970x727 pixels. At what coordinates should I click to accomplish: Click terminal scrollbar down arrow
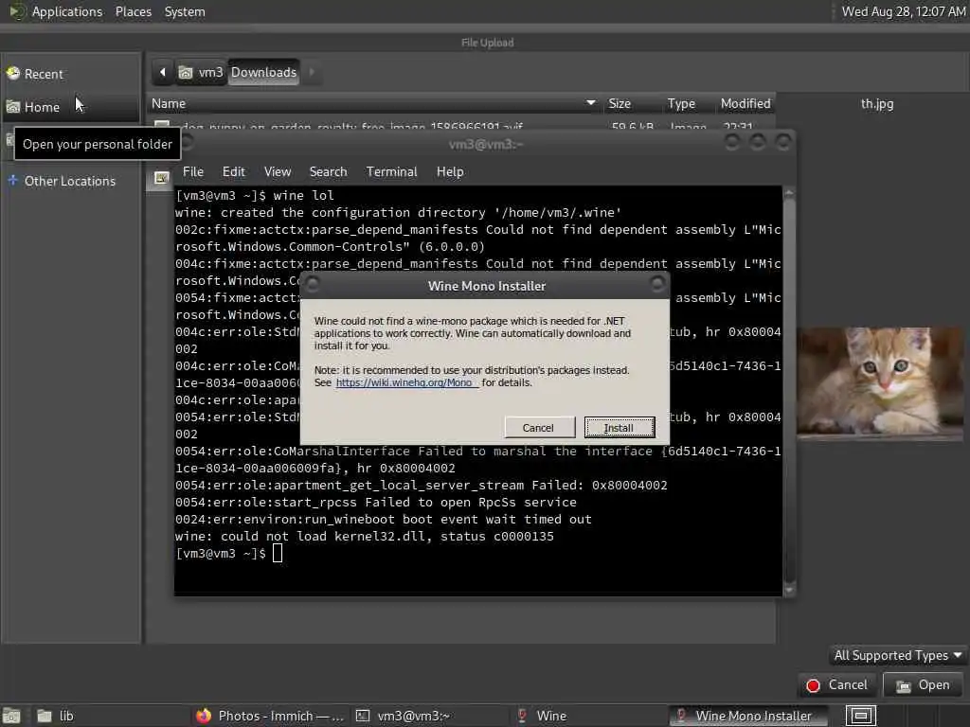pyautogui.click(x=789, y=591)
